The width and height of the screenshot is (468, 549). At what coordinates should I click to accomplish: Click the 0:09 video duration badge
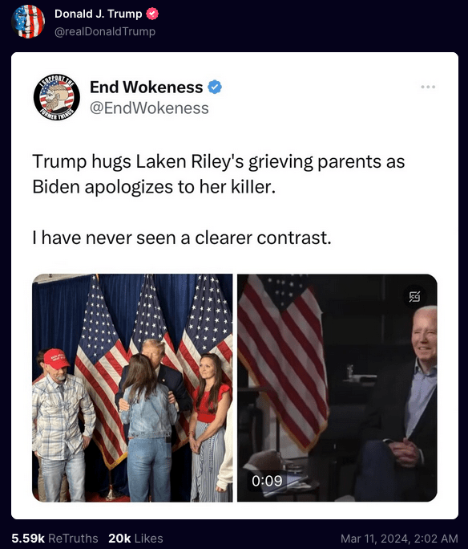pyautogui.click(x=267, y=481)
